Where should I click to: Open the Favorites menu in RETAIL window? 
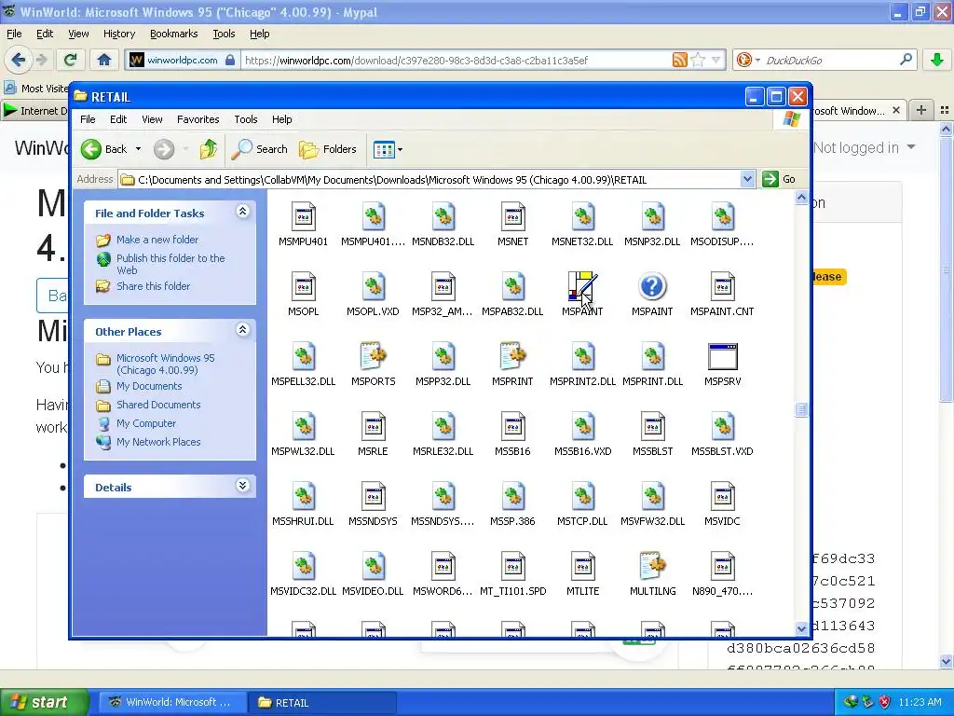(198, 119)
